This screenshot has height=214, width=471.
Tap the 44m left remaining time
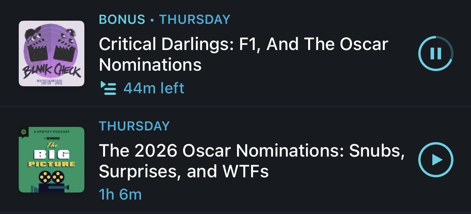coord(153,88)
